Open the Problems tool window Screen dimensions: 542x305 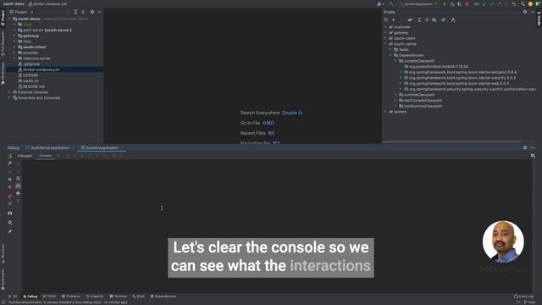point(71,297)
